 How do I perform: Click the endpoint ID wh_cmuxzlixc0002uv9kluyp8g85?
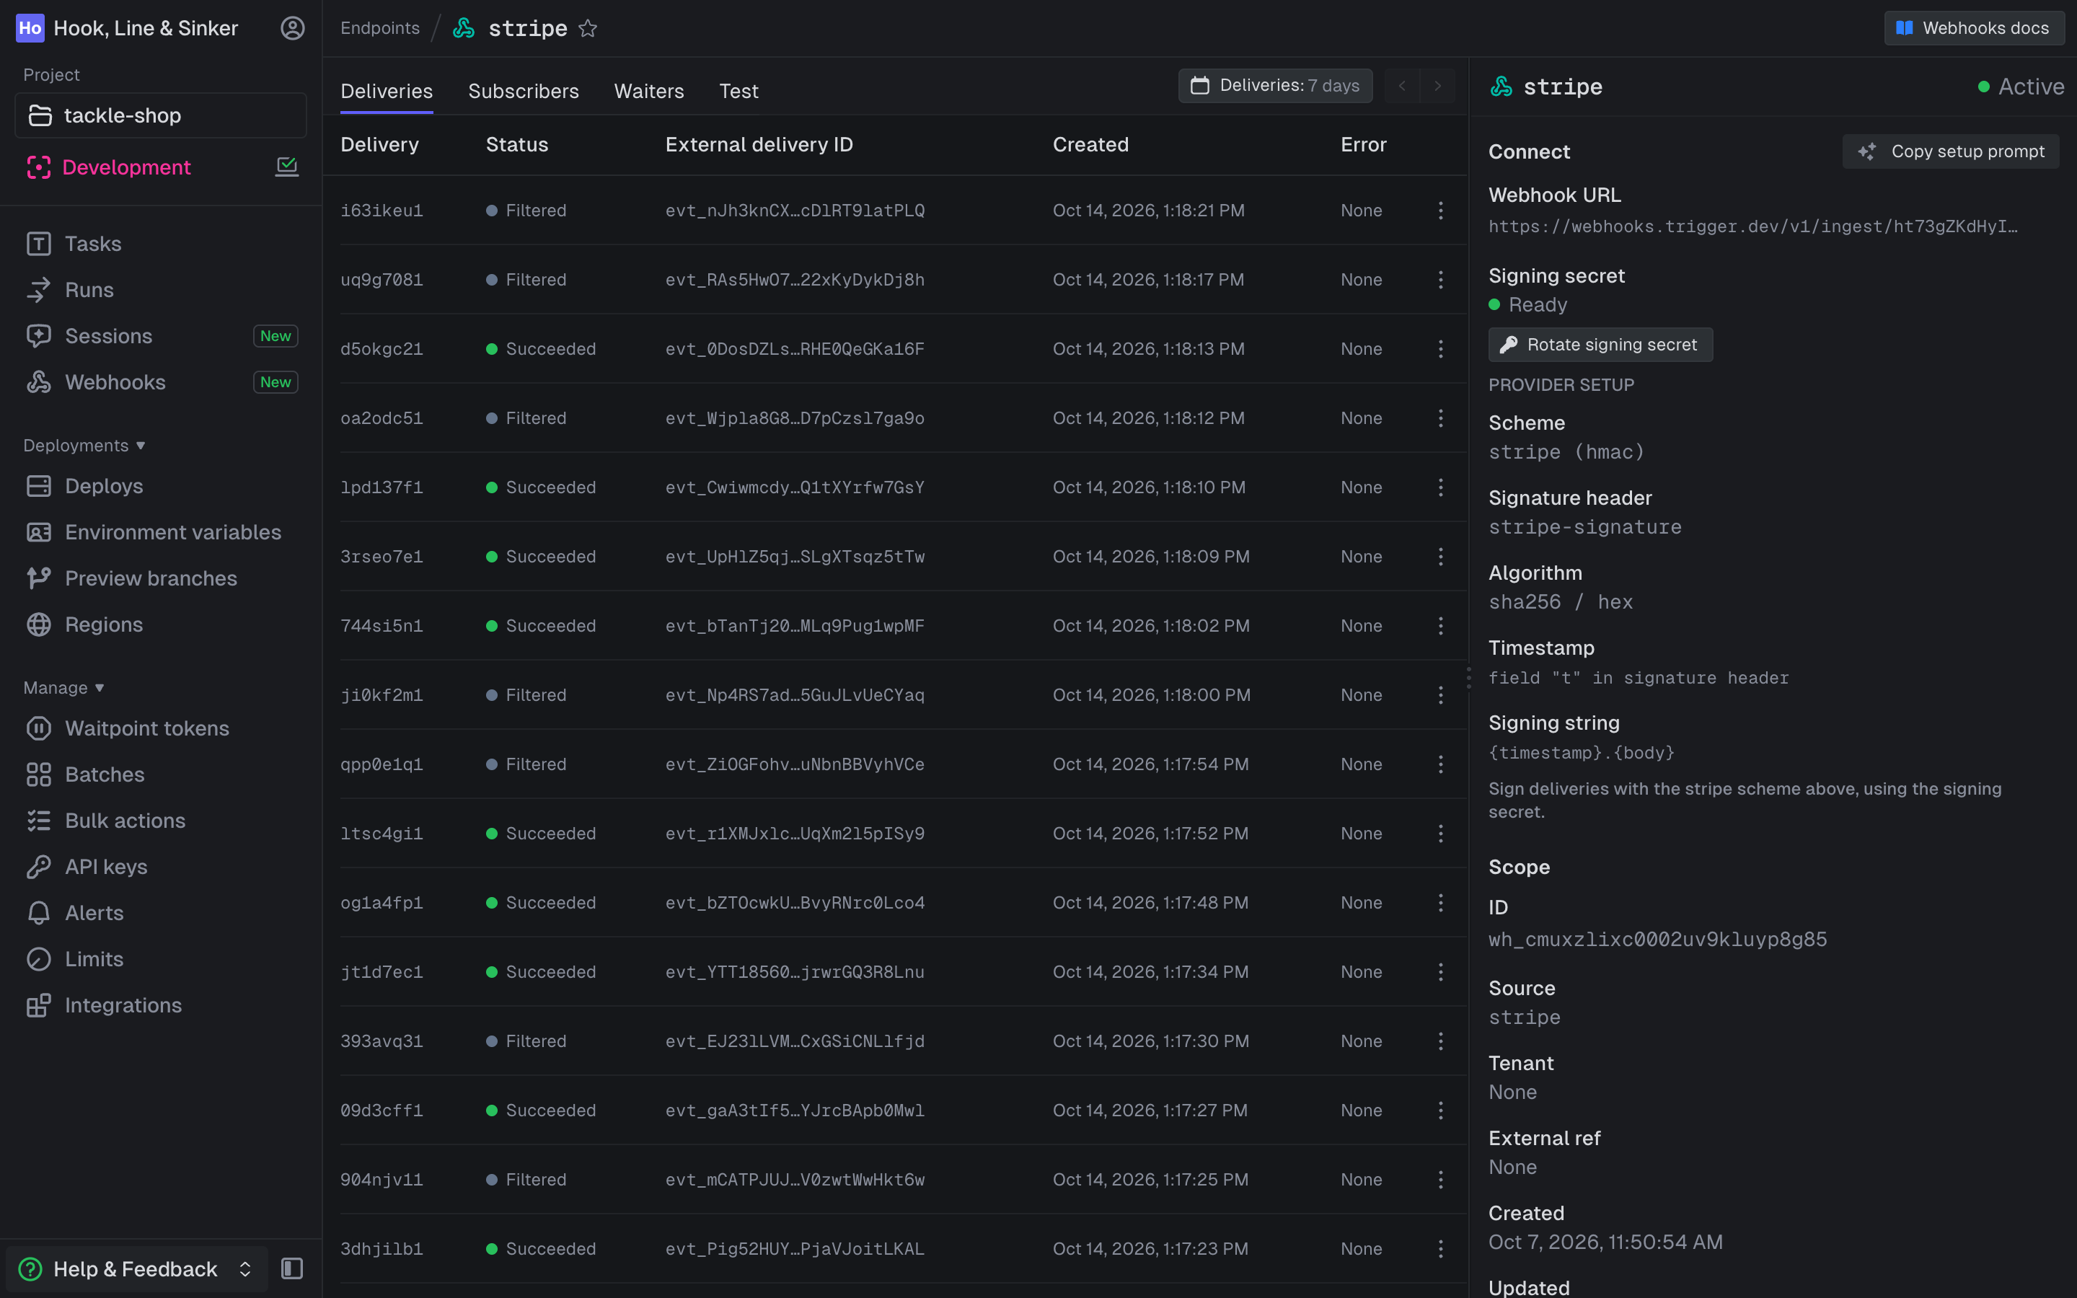(1657, 939)
